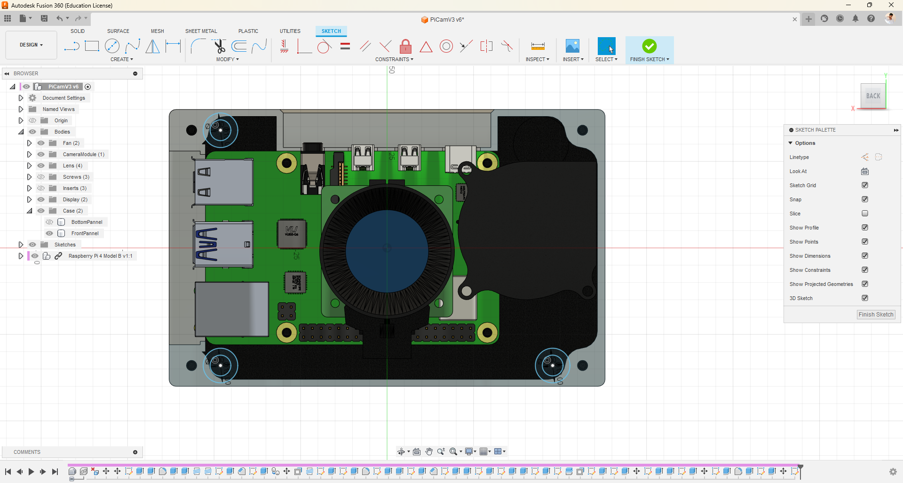This screenshot has width=903, height=483.
Task: Expand the CameraModule (1) folder
Action: pyautogui.click(x=29, y=154)
